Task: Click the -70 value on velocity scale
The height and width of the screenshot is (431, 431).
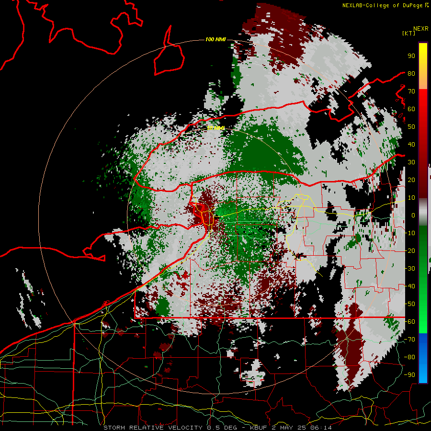Action: coord(409,340)
